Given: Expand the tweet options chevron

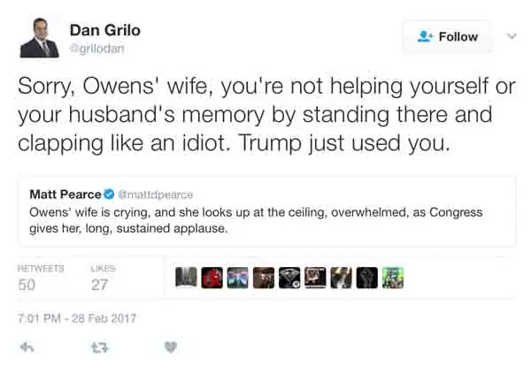Looking at the screenshot, I should click(x=512, y=35).
